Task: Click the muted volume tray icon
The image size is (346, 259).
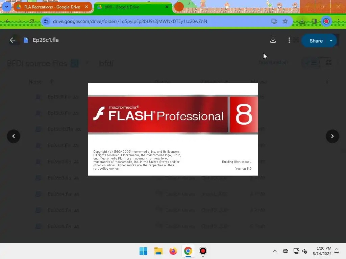Action: (x=305, y=251)
